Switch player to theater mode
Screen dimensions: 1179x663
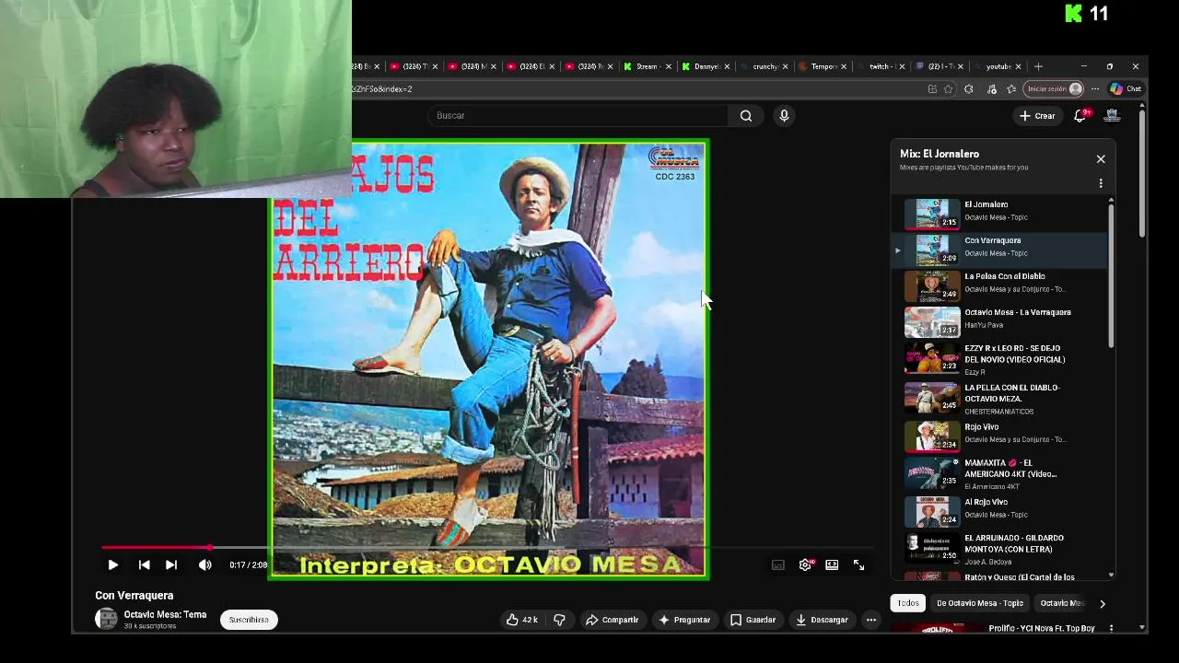pos(832,564)
